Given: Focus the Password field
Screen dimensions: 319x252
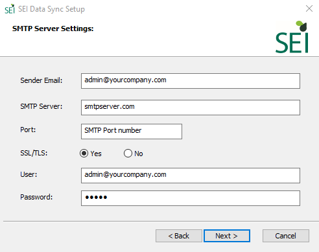Looking at the screenshot, I should pos(191,198).
